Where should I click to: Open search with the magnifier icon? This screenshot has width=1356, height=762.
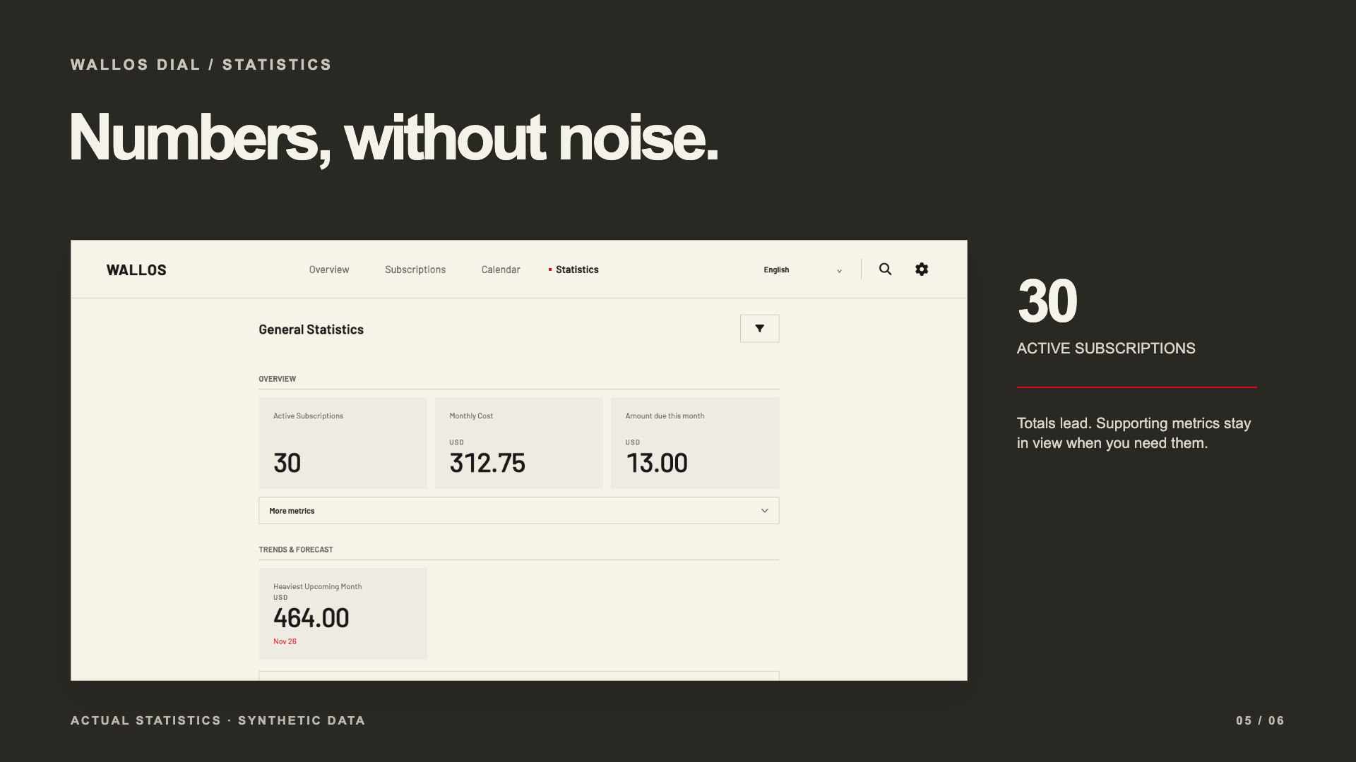885,269
